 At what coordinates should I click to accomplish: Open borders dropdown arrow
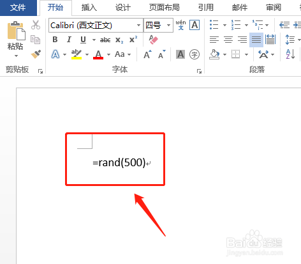coord(246,54)
